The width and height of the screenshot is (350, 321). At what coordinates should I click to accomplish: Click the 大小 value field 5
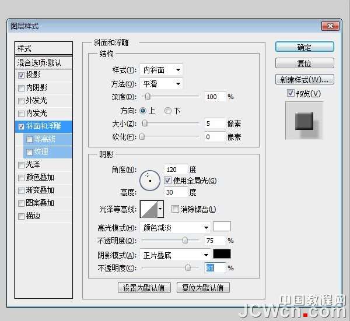[x=215, y=124]
